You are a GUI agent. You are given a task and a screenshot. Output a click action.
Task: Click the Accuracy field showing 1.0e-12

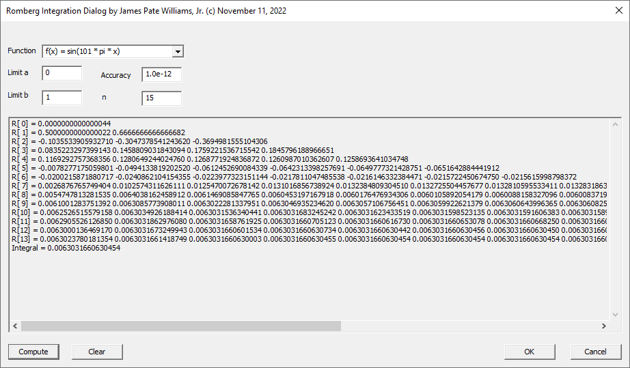click(x=161, y=74)
